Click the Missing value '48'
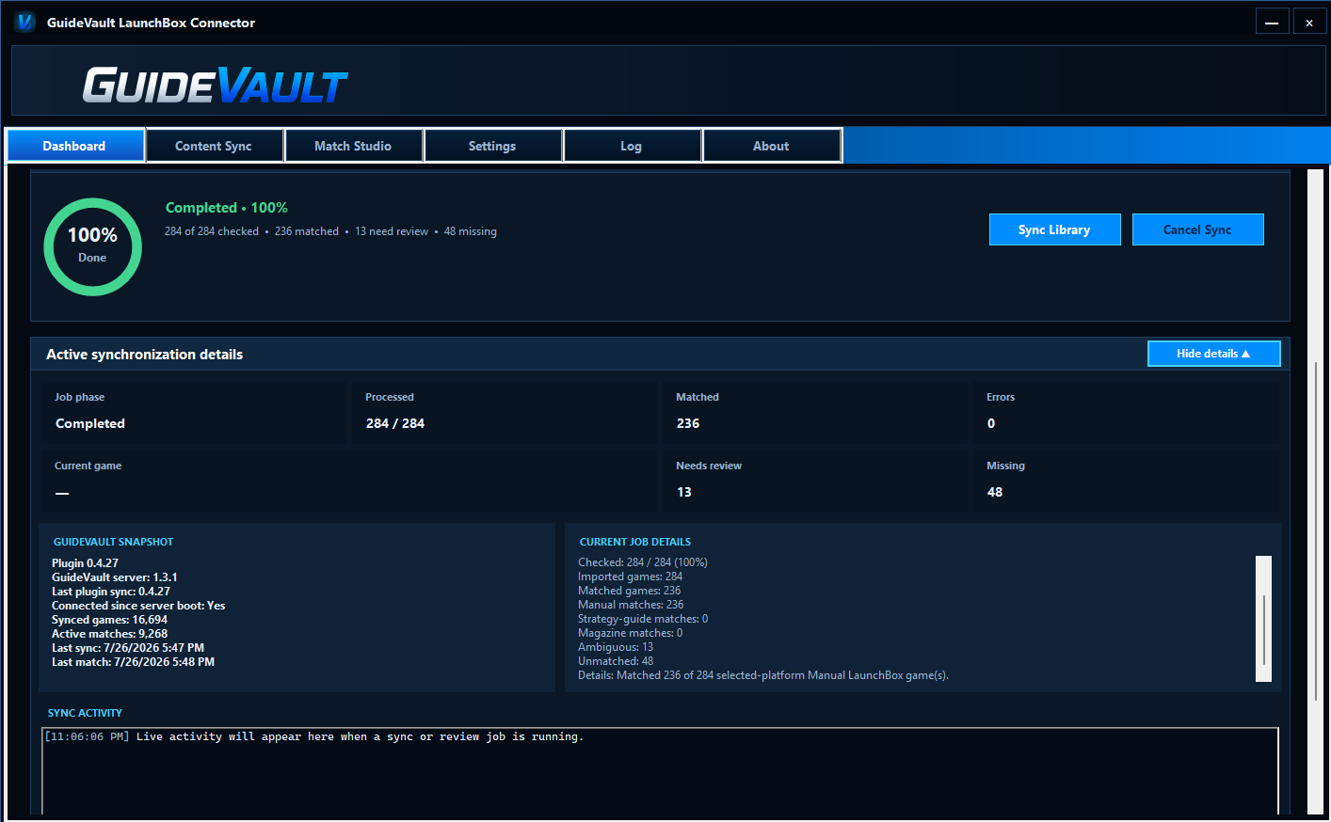The height and width of the screenshot is (822, 1331). pyautogui.click(x=995, y=492)
